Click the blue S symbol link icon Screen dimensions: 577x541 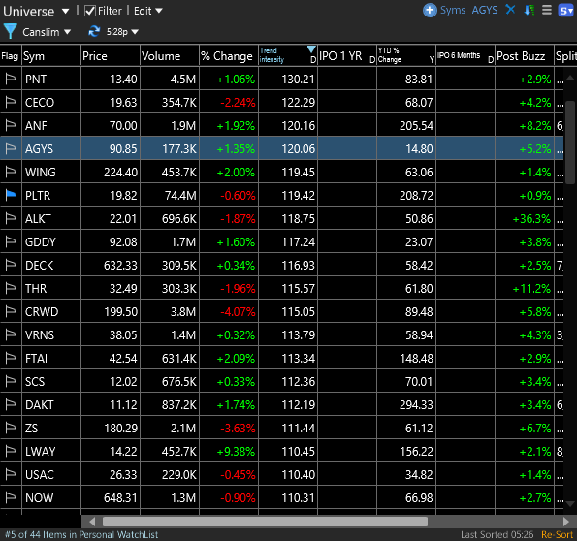click(x=565, y=11)
